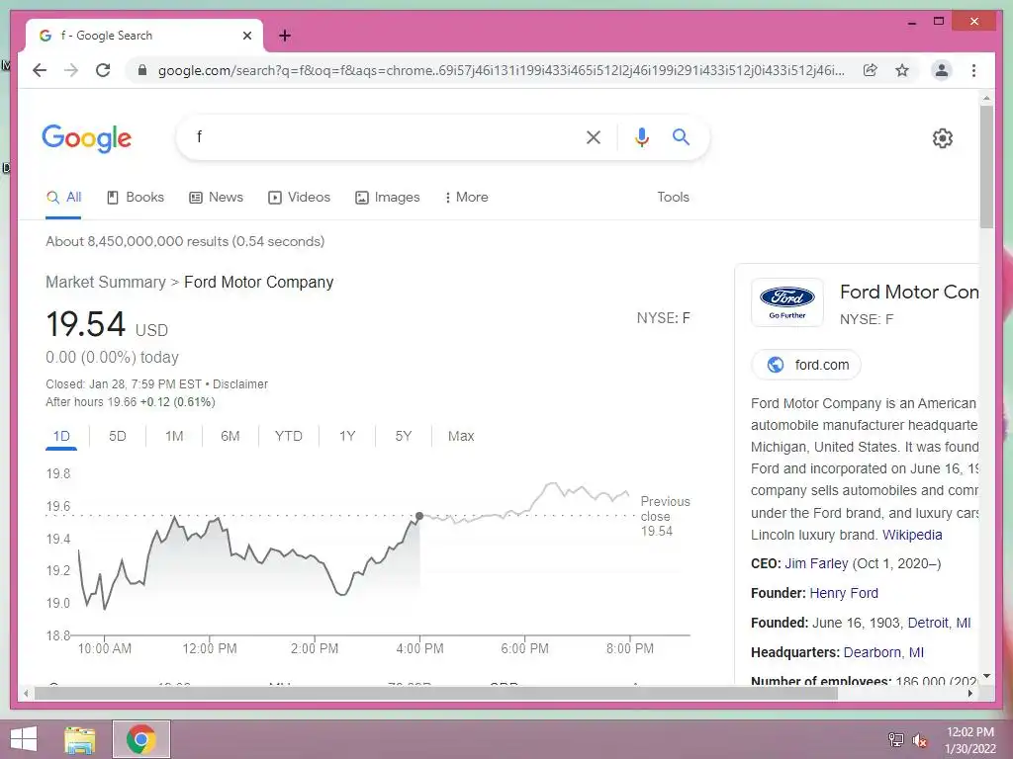Click the vertical scrollbar thumb
1013x759 pixels.
coord(986,166)
